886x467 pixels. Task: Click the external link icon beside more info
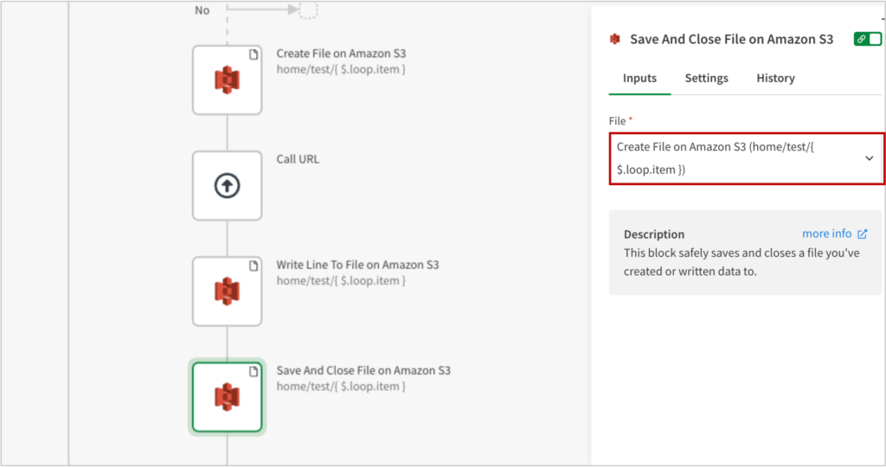(862, 233)
